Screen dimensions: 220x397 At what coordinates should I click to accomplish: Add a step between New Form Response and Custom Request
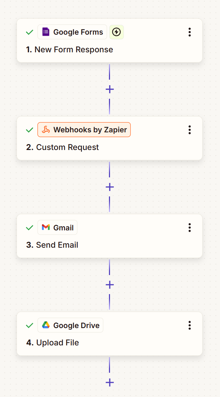point(109,89)
